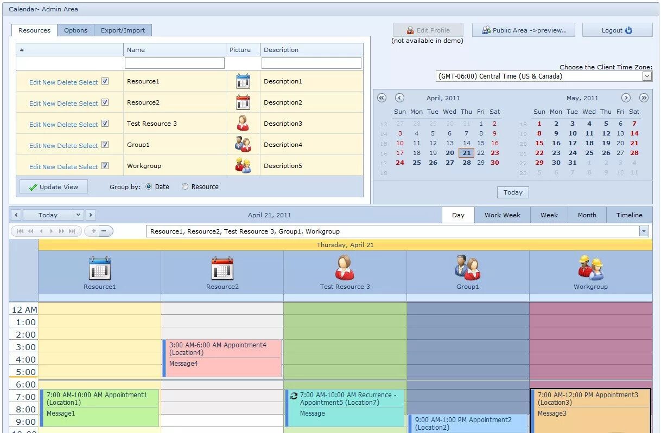Open Appointment1 in Resource1 column
This screenshot has width=661, height=433.
[100, 408]
